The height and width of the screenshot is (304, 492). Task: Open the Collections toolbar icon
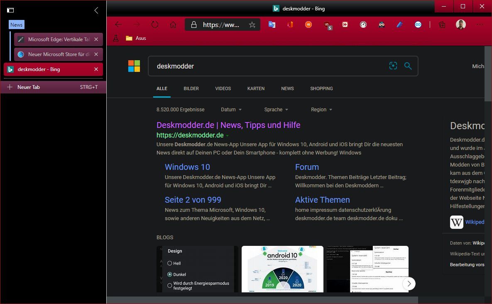tap(442, 25)
